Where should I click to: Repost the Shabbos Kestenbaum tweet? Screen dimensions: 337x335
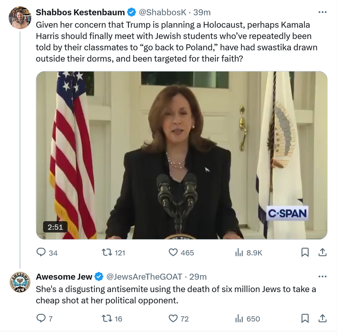coord(107,252)
